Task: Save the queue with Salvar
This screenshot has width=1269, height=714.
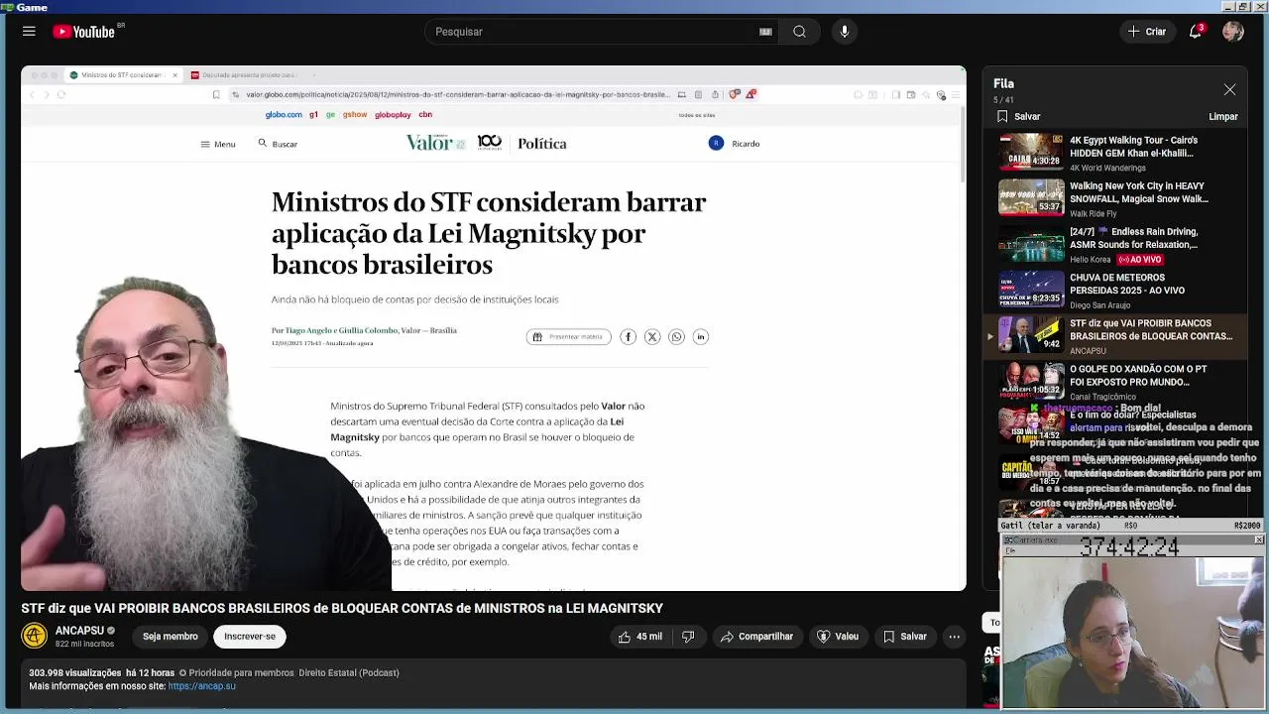Action: click(x=1018, y=117)
